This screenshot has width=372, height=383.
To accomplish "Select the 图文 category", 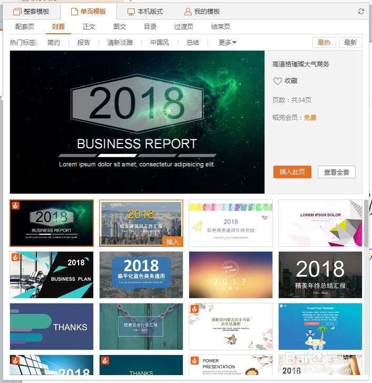I will pyautogui.click(x=120, y=26).
